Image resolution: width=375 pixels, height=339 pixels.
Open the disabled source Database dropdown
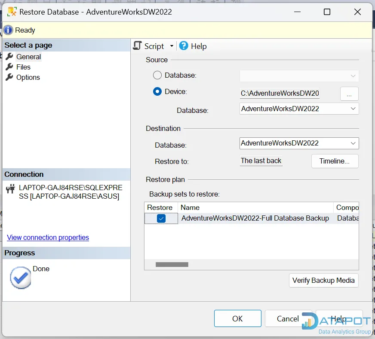pos(299,76)
